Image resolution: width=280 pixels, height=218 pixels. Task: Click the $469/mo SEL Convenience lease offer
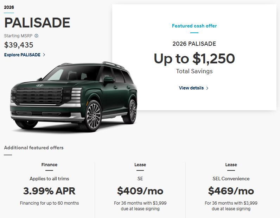231,191
